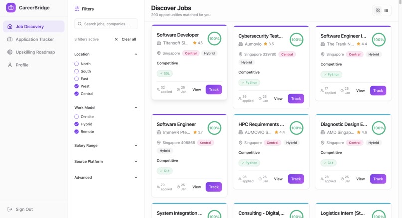Click clock icon on Software Developer card
Image resolution: width=402 pixels, height=218 pixels.
coord(178,90)
